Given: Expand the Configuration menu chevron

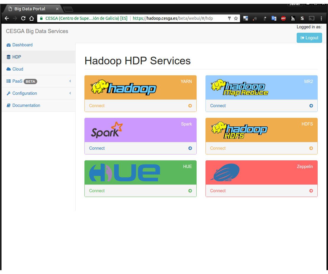Looking at the screenshot, I should coord(70,93).
